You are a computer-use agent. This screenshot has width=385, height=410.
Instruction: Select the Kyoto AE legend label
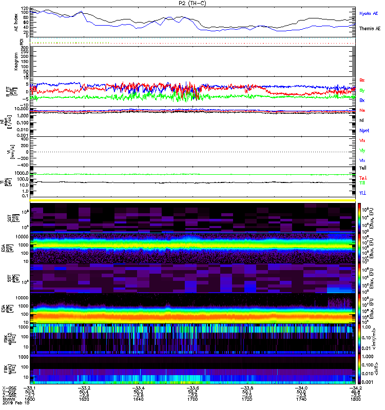[369, 14]
